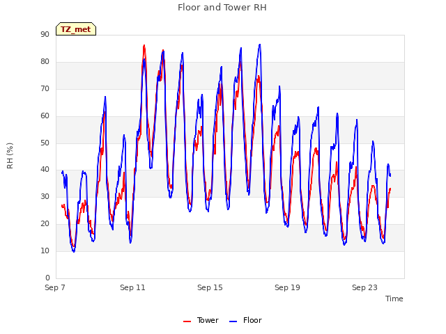Click the '10' y-axis tick label

point(45,250)
